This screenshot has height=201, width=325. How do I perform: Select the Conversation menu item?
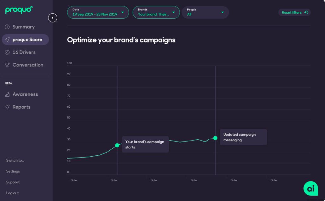point(28,65)
